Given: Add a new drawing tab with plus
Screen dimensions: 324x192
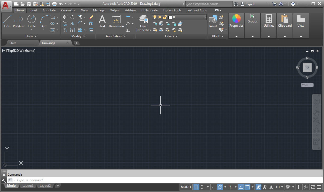Looking at the screenshot, I should pyautogui.click(x=77, y=43).
